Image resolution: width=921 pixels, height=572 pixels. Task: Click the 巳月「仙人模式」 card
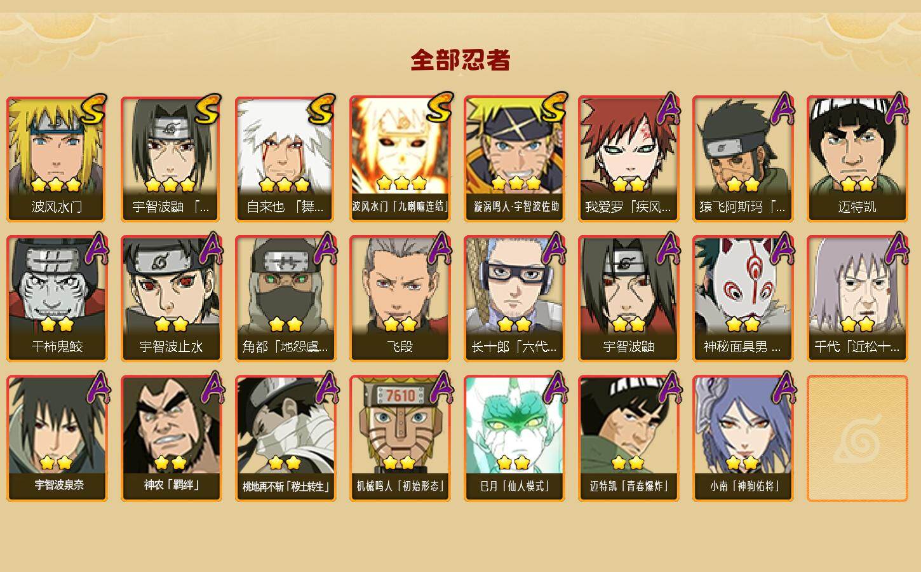514,439
